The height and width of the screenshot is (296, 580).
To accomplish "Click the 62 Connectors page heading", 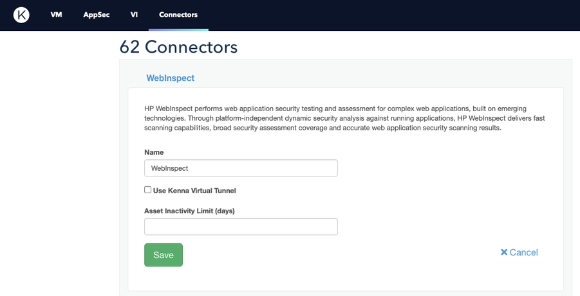I will click(x=179, y=47).
